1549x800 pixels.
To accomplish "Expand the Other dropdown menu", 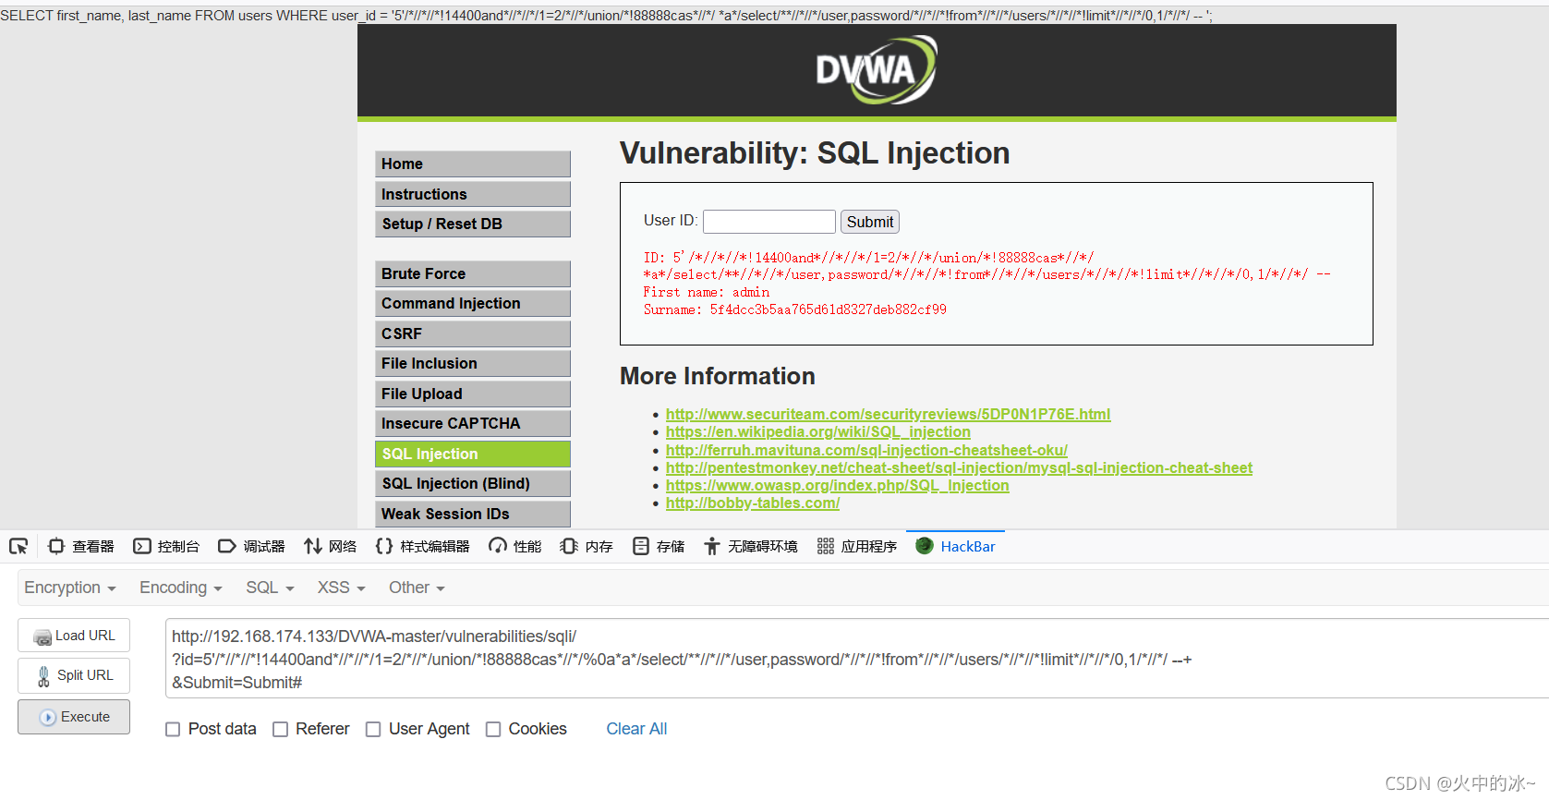I will pos(417,588).
